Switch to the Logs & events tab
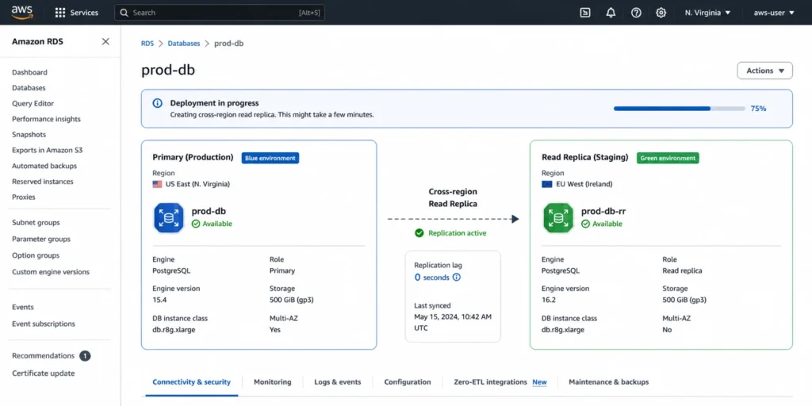The height and width of the screenshot is (406, 812). click(x=338, y=382)
